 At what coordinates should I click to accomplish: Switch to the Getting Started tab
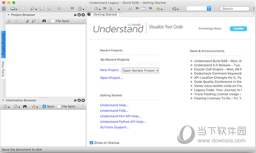[x=105, y=14]
